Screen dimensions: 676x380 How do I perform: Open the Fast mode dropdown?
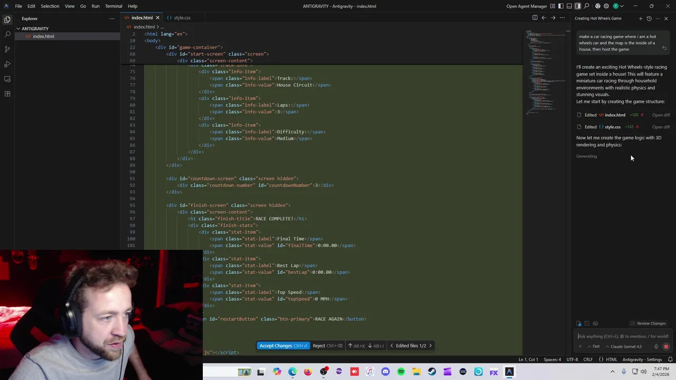coord(594,347)
